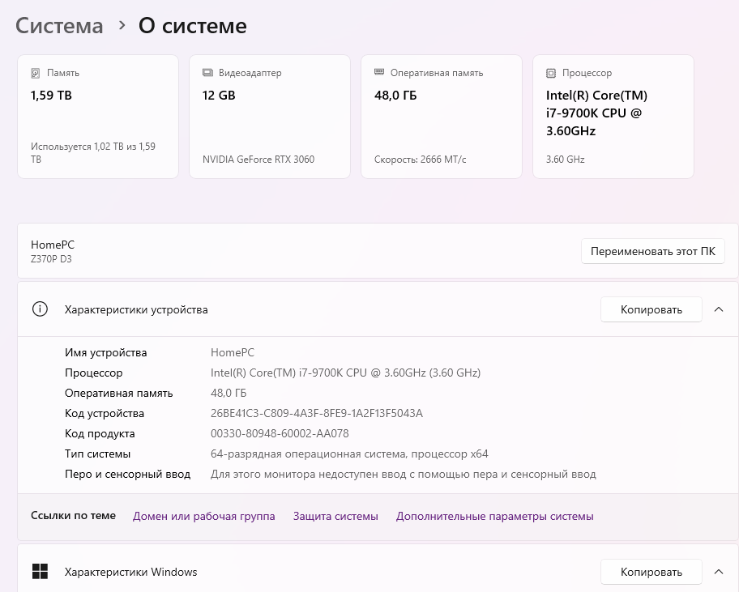The image size is (739, 592).
Task: Open the Домен или рабочая группа link
Action: (203, 516)
